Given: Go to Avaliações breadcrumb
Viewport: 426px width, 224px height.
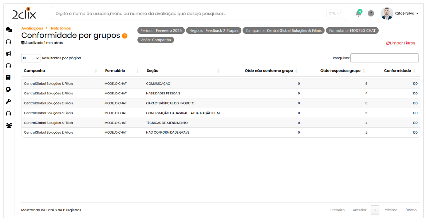Looking at the screenshot, I should 32,28.
